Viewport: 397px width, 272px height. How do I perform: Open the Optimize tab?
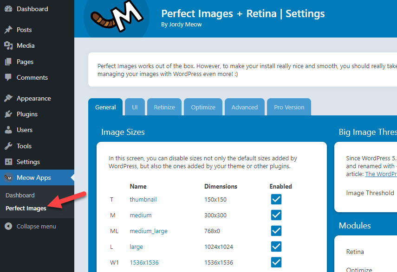(x=203, y=107)
